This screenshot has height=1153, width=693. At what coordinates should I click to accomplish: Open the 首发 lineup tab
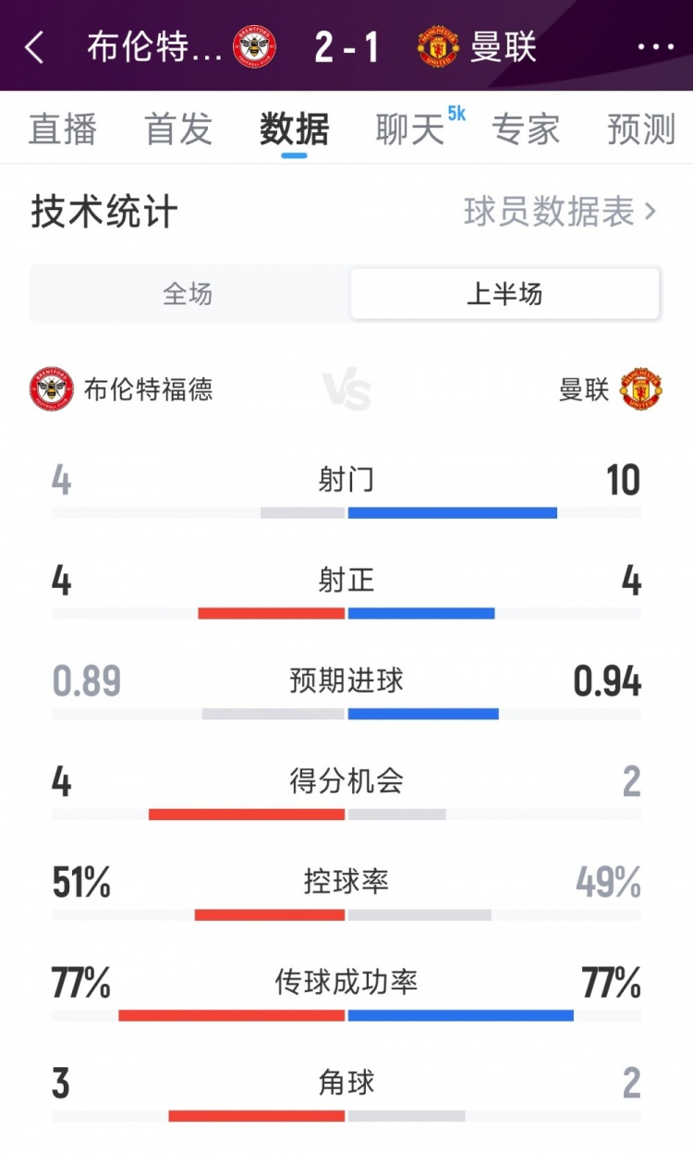(x=178, y=129)
